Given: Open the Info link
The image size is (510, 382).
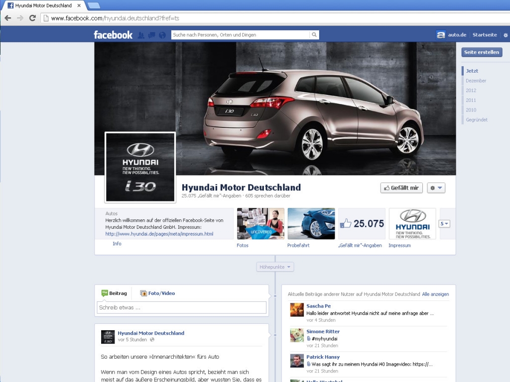Looking at the screenshot, I should click(x=117, y=244).
